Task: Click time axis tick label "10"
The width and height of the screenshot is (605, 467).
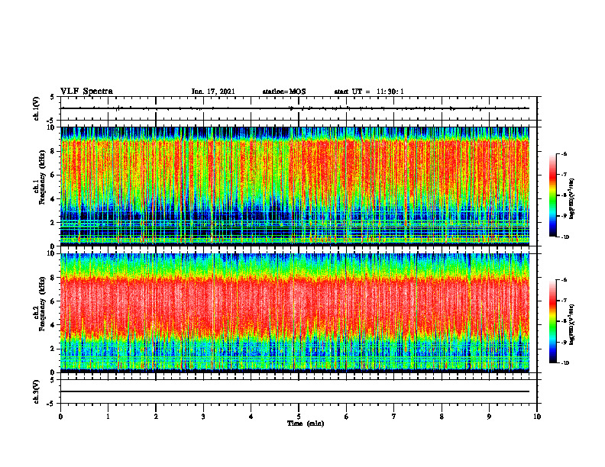Action: click(537, 417)
